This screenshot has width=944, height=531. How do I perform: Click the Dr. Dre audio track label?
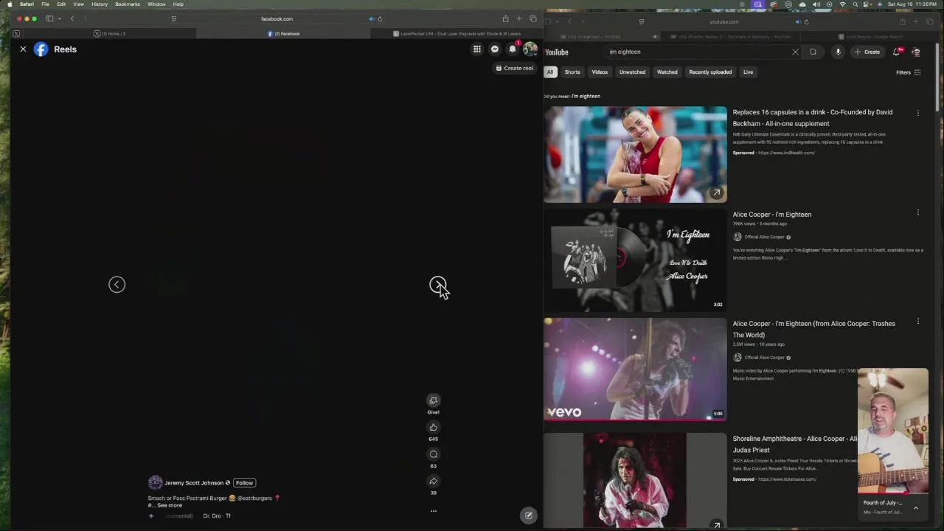[217, 516]
